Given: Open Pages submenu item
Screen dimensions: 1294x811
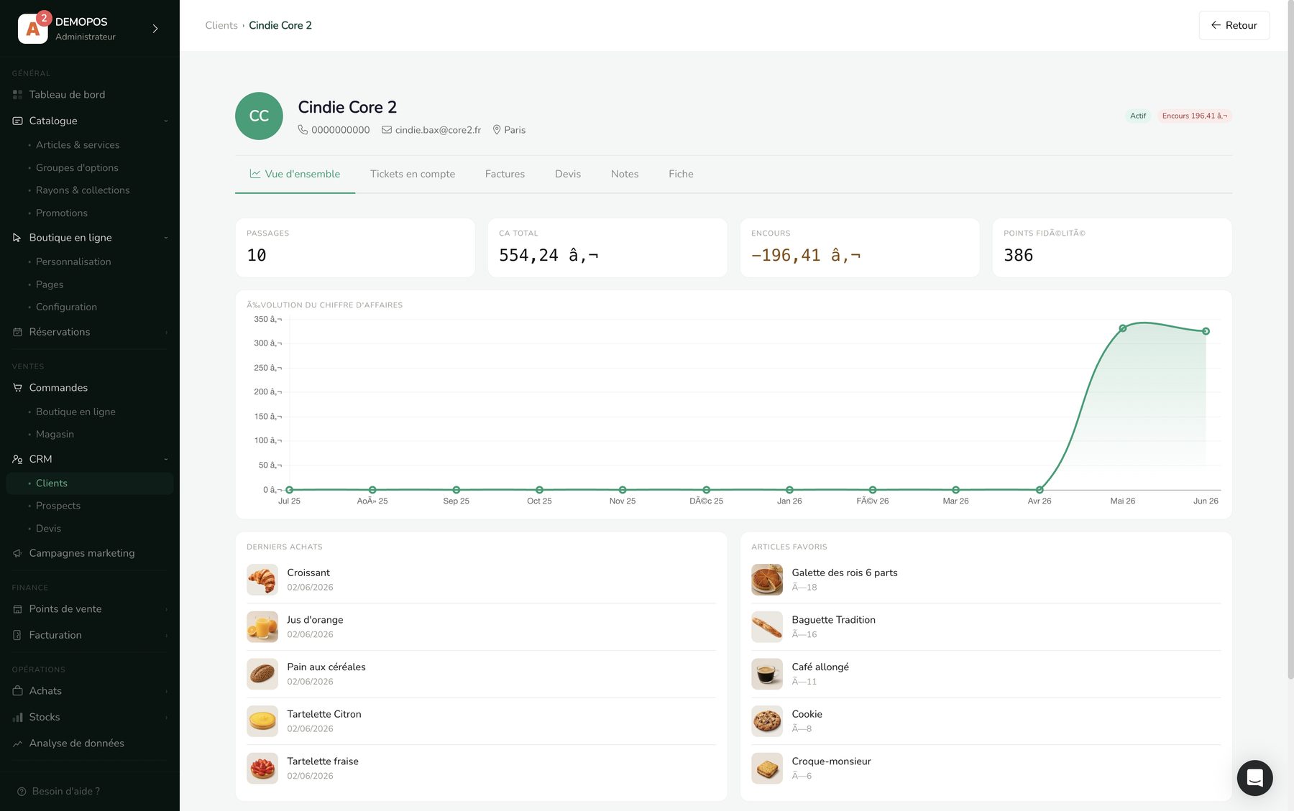Looking at the screenshot, I should (50, 284).
